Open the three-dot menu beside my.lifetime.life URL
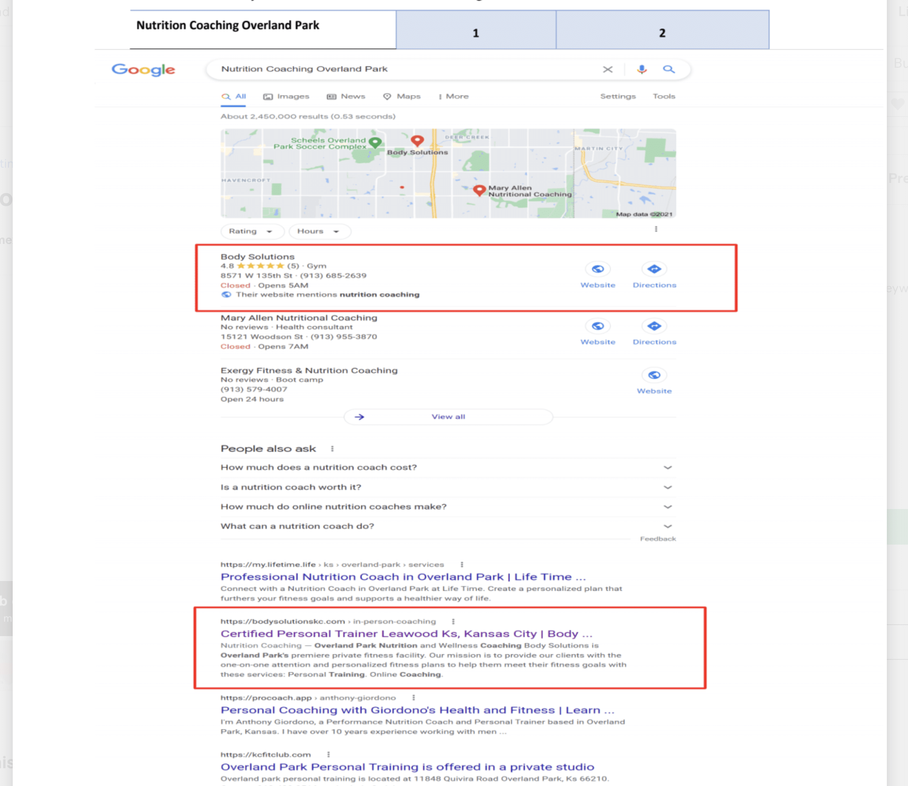The width and height of the screenshot is (908, 786). pyautogui.click(x=462, y=565)
